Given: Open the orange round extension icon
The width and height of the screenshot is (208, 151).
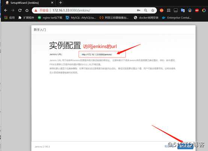Looking at the screenshot, I should 161,11.
